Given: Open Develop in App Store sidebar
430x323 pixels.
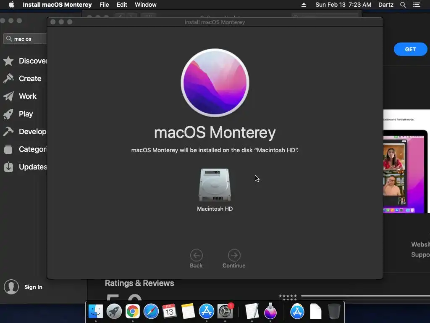Looking at the screenshot, I should 25,132.
